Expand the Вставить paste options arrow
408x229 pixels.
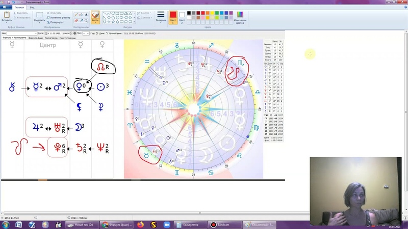(x=7, y=22)
